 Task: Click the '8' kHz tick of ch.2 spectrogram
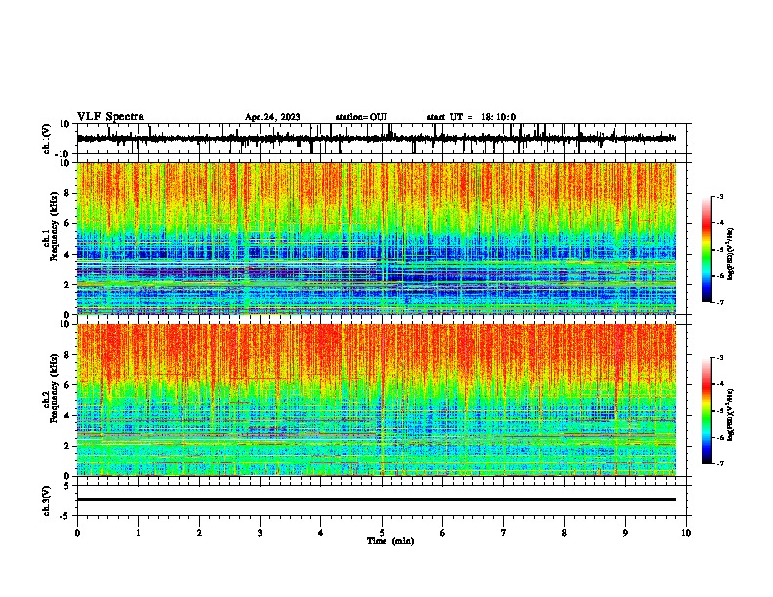[x=67, y=355]
